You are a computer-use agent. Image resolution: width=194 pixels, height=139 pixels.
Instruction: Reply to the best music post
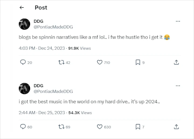[23, 127]
